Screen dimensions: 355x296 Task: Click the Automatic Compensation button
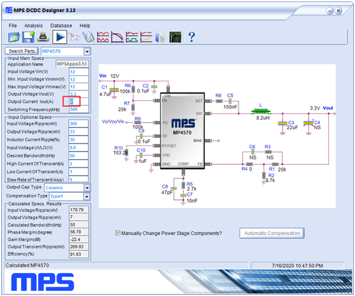pyautogui.click(x=272, y=233)
